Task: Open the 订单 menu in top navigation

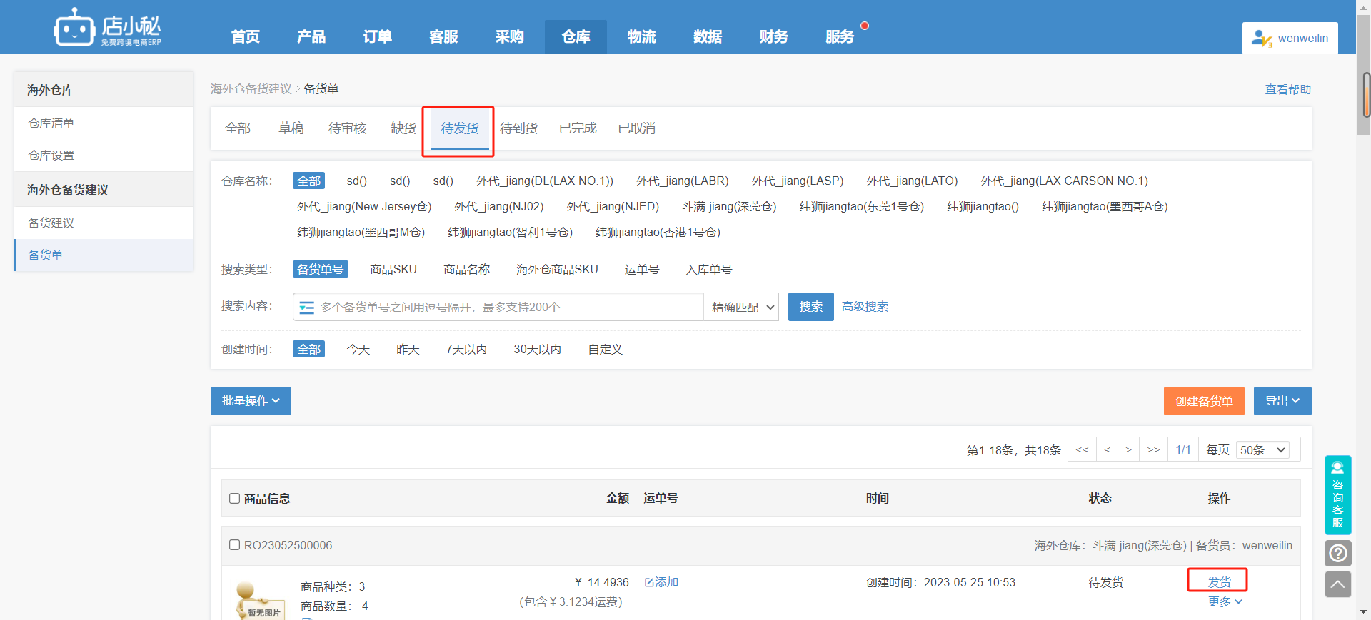Action: pyautogui.click(x=377, y=37)
